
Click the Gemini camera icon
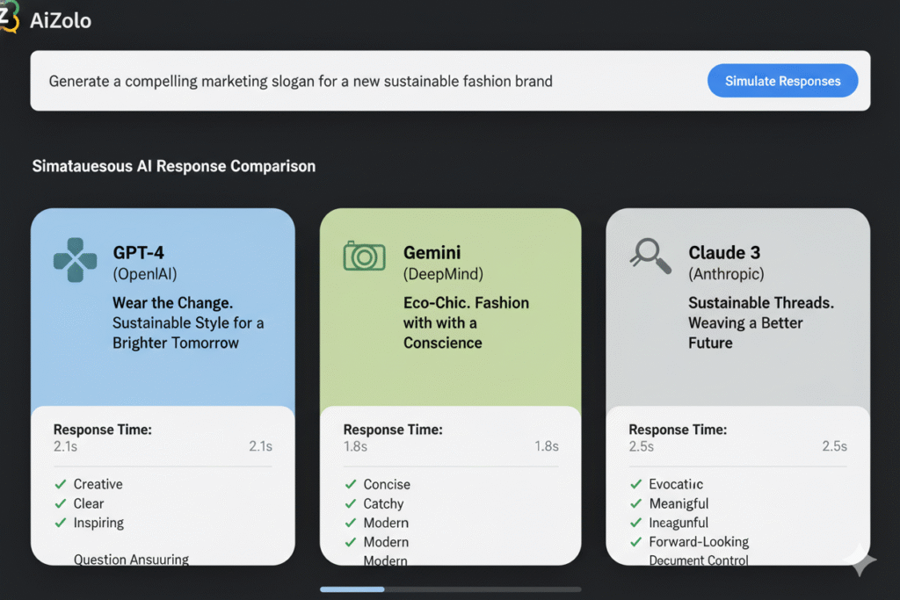pyautogui.click(x=364, y=256)
